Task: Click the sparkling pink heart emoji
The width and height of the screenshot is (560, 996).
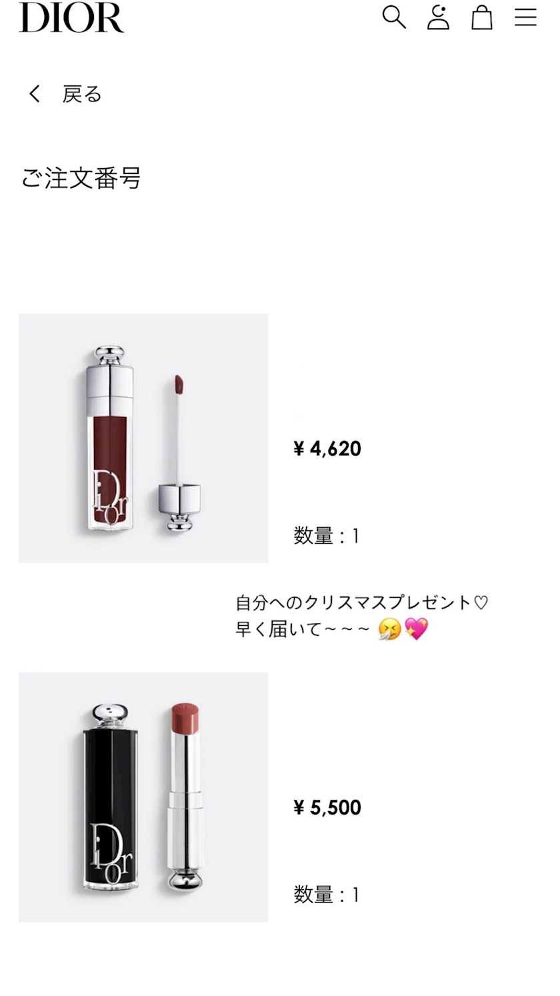Action: [417, 629]
